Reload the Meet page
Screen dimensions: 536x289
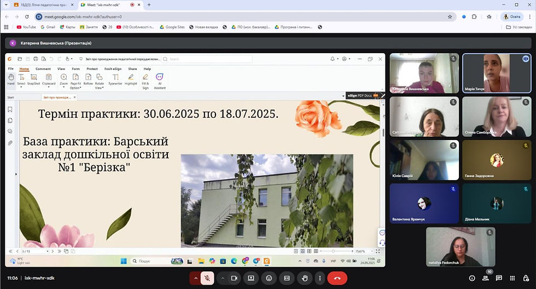point(27,17)
